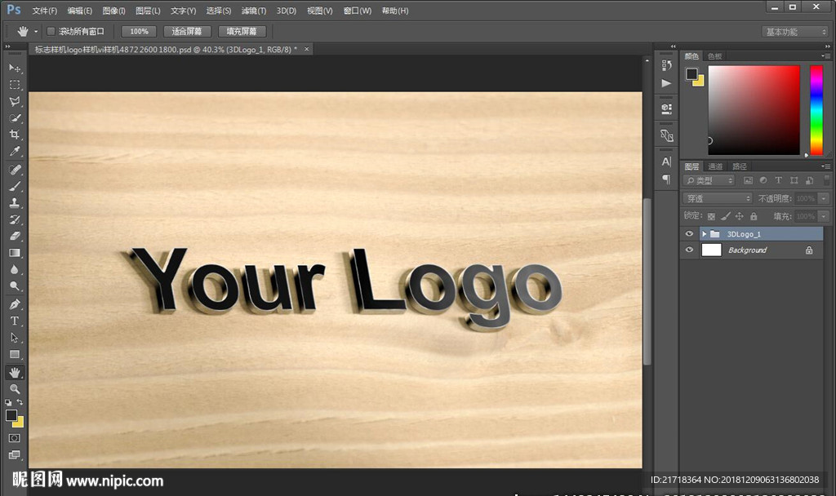Open the Color panel flyout menu
This screenshot has height=496, width=836.
826,56
